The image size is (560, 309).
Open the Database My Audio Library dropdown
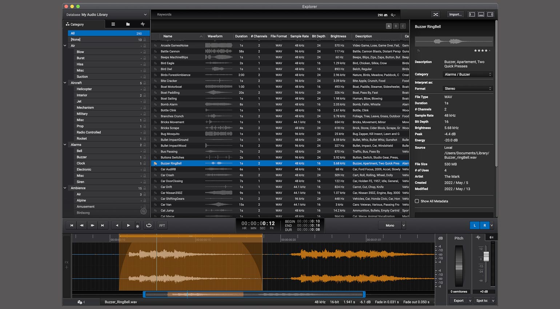point(106,15)
